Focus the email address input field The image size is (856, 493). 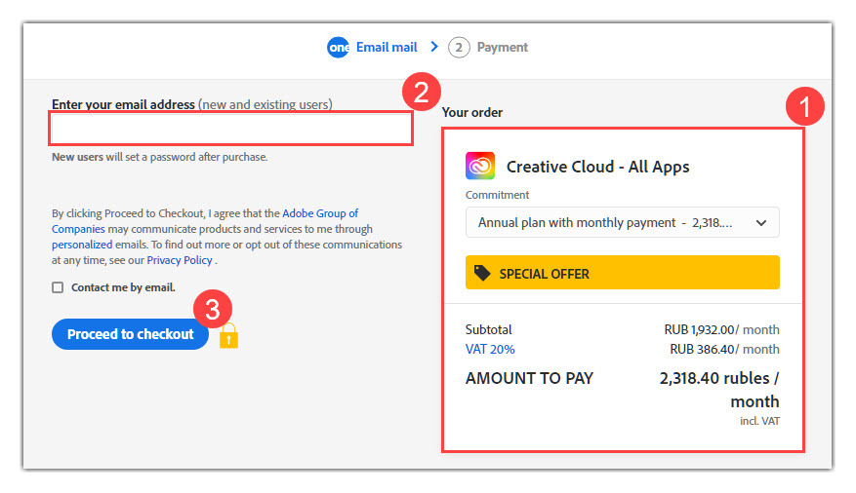click(231, 130)
